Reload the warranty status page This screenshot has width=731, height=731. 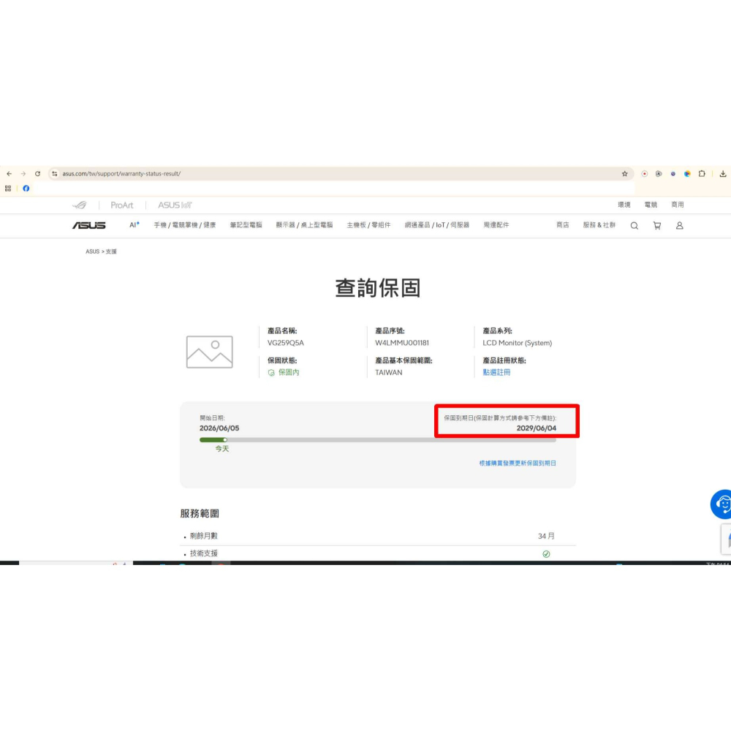38,173
